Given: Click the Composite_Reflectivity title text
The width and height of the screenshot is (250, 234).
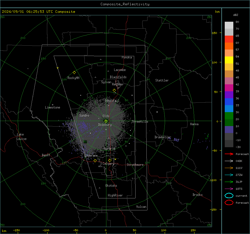Looking at the screenshot, I should point(125,4).
